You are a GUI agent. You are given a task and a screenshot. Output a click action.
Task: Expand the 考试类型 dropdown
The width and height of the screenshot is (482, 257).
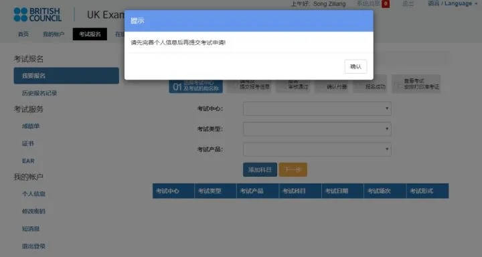(x=317, y=128)
